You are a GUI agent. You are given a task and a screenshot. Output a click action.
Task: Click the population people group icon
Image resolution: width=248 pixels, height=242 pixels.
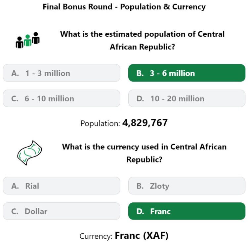click(x=28, y=40)
